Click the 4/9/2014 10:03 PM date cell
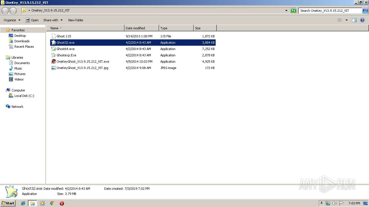The width and height of the screenshot is (369, 207). point(139,62)
